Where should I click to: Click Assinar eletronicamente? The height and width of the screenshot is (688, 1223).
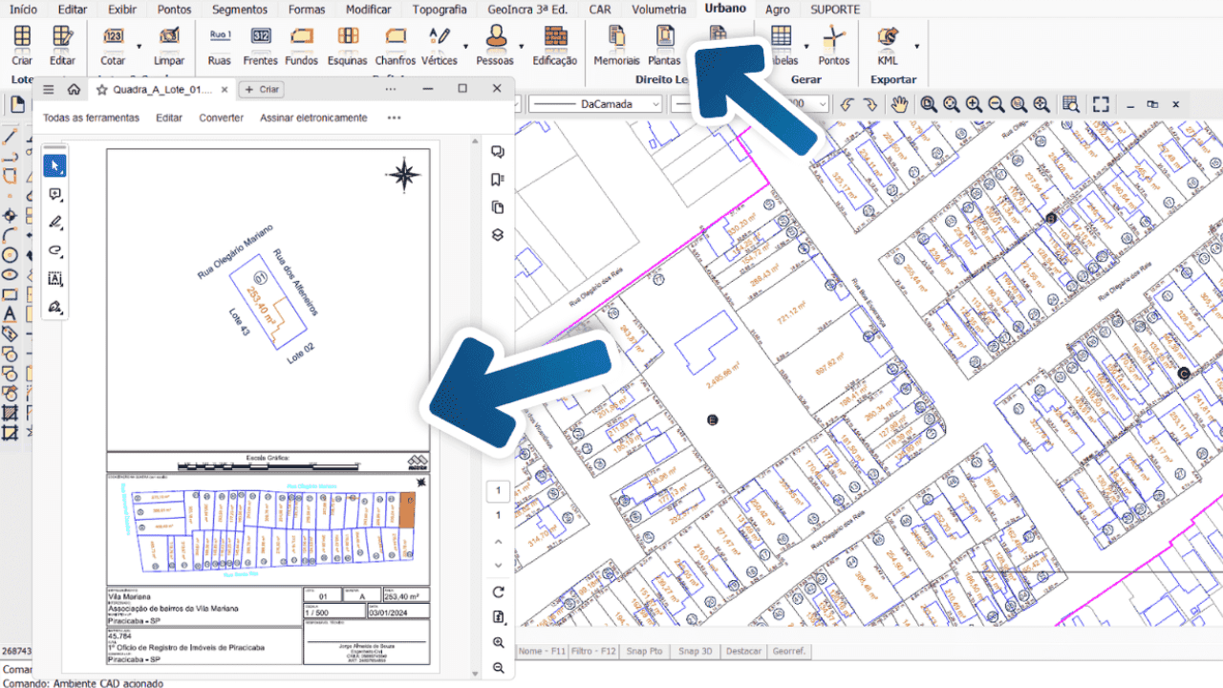[x=313, y=118]
